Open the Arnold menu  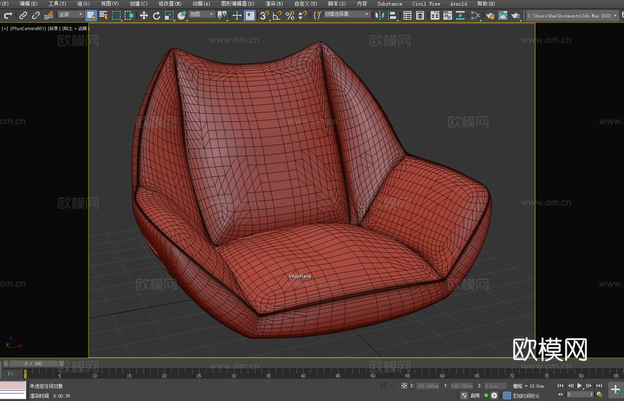pyautogui.click(x=459, y=4)
